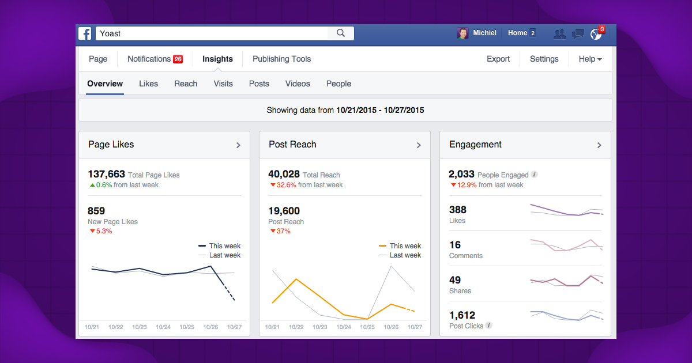
Task: Switch to the Reach sub-tab
Action: (186, 84)
